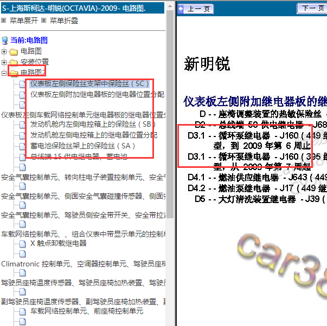Click page icon beside 发动机舱内左侧电控箱上的保险丝

(23, 125)
